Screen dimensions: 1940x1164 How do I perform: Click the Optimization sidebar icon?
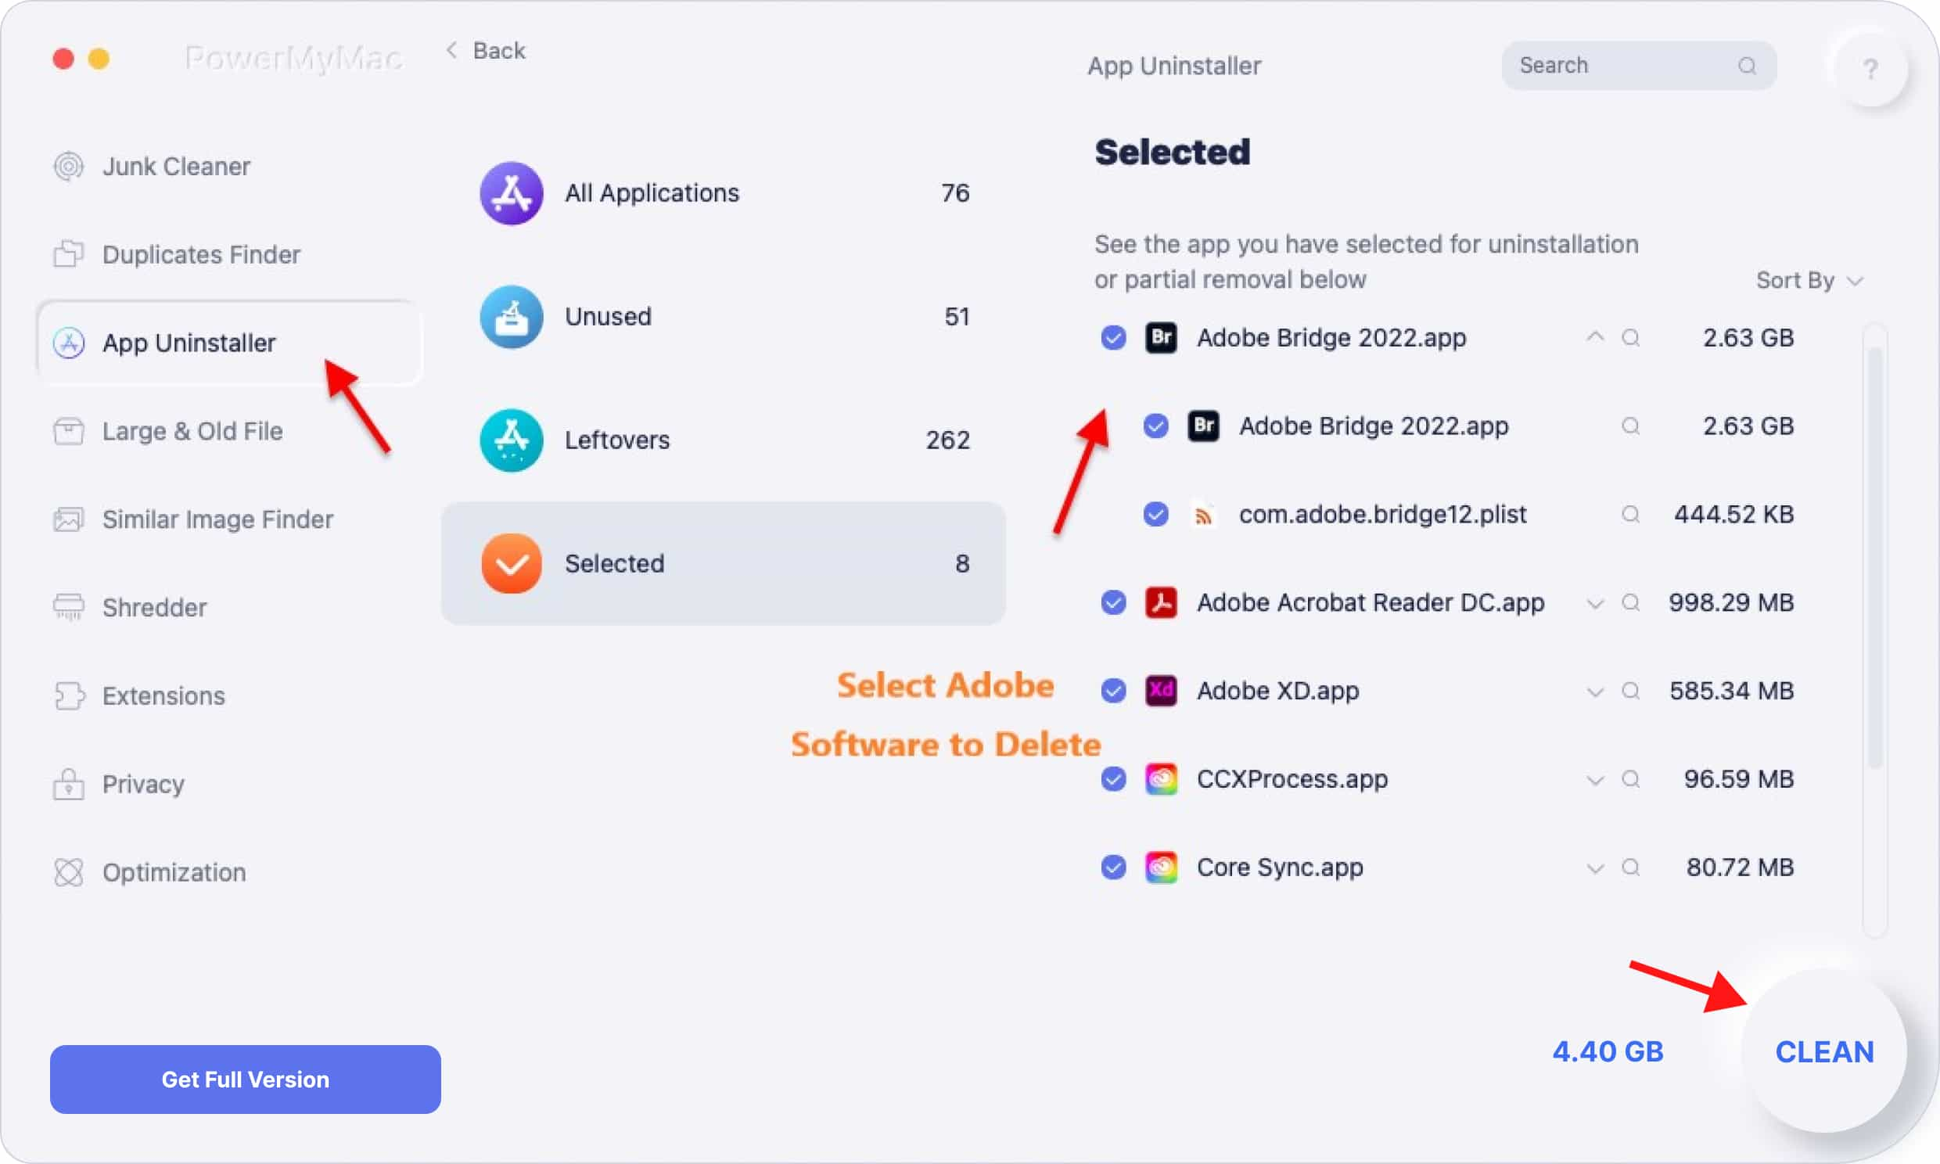tap(70, 871)
